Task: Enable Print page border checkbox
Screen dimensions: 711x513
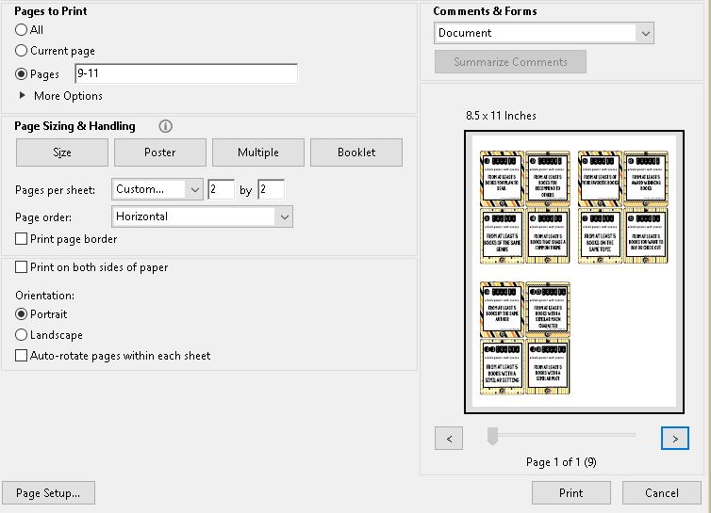Action: click(x=22, y=238)
